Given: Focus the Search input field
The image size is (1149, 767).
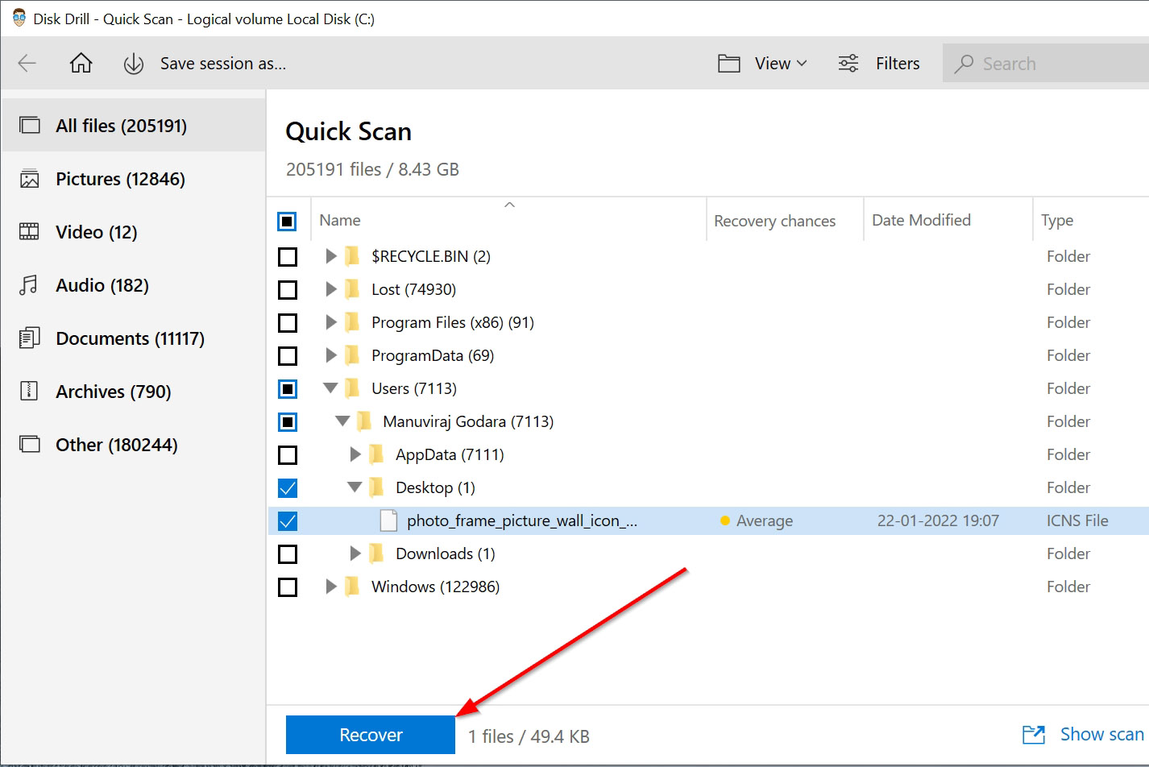Looking at the screenshot, I should coord(1046,64).
